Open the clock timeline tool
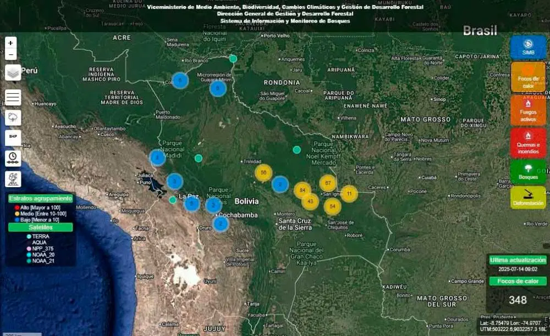The image size is (550, 336). pos(13,158)
